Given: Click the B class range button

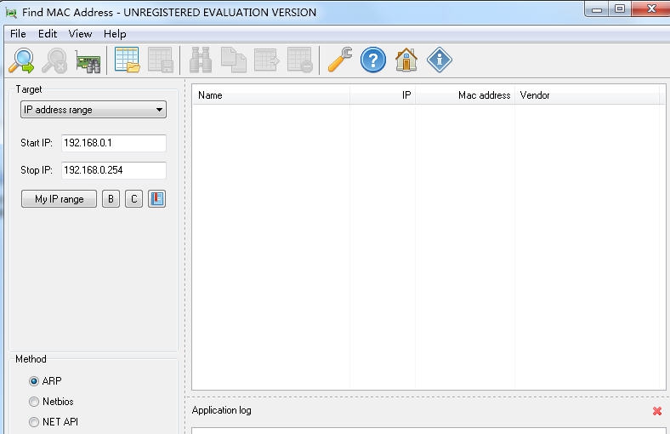Looking at the screenshot, I should pyautogui.click(x=111, y=199).
